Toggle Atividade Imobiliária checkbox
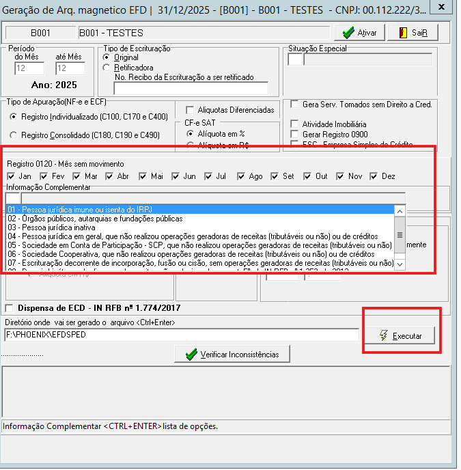 pyautogui.click(x=294, y=124)
